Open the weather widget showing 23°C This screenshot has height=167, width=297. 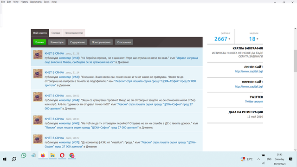(x=246, y=159)
